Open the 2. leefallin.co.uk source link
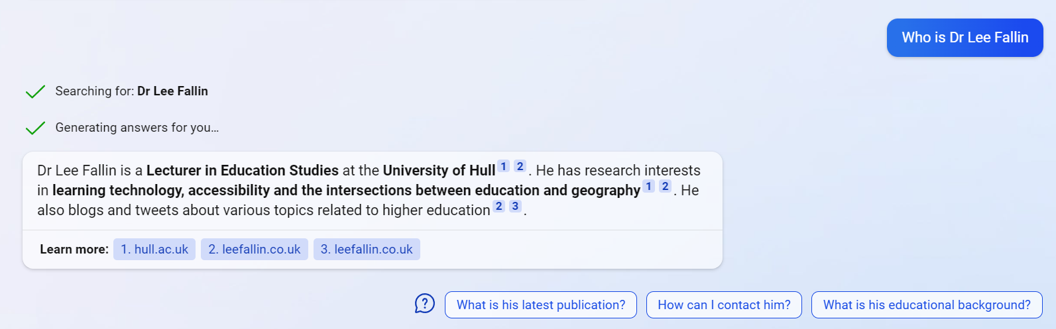 [255, 250]
